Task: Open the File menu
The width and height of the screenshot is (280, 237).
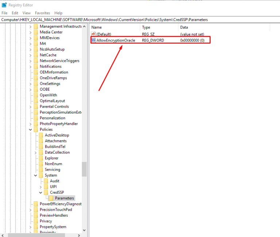Action: click(x=4, y=13)
